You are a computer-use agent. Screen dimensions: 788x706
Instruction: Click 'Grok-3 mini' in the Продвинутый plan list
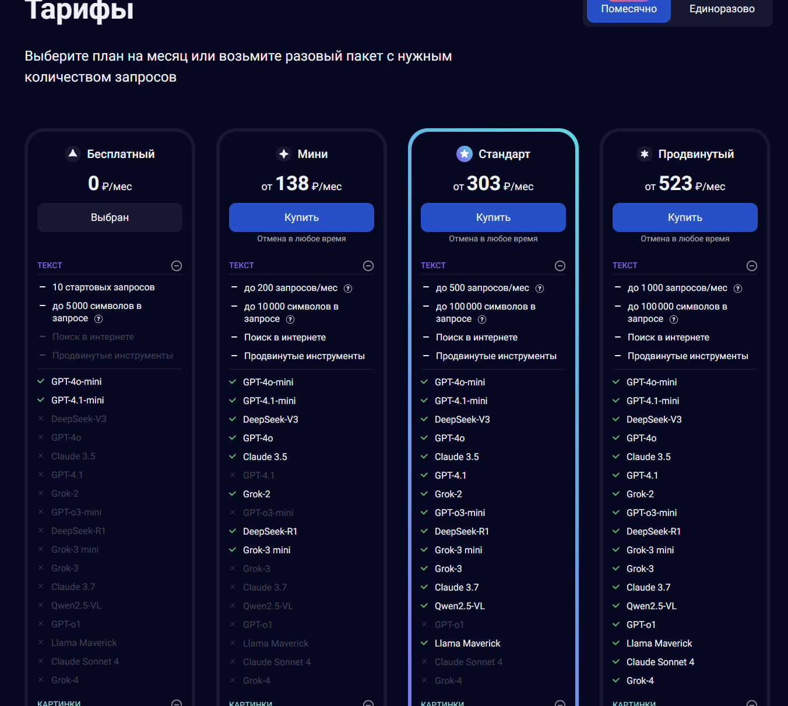click(650, 550)
